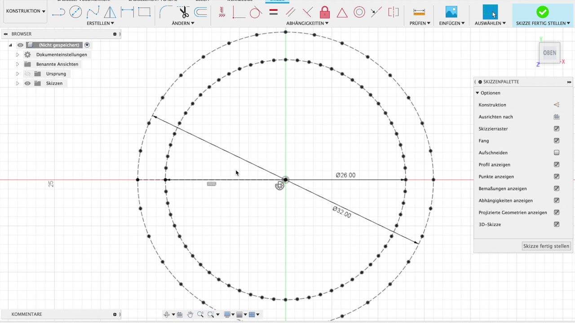Expand the SKIZZENPALETTE double-arrow
This screenshot has width=575, height=323.
tap(569, 82)
